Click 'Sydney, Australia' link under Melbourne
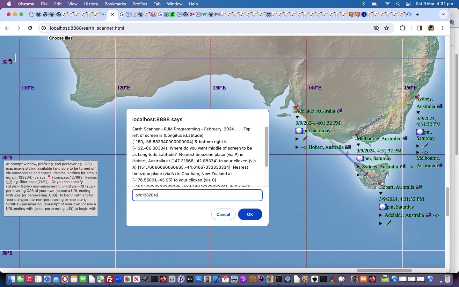 [380, 167]
